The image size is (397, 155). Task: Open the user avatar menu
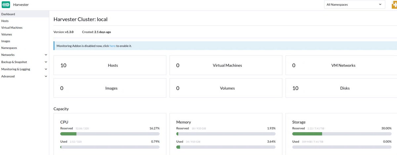click(394, 5)
